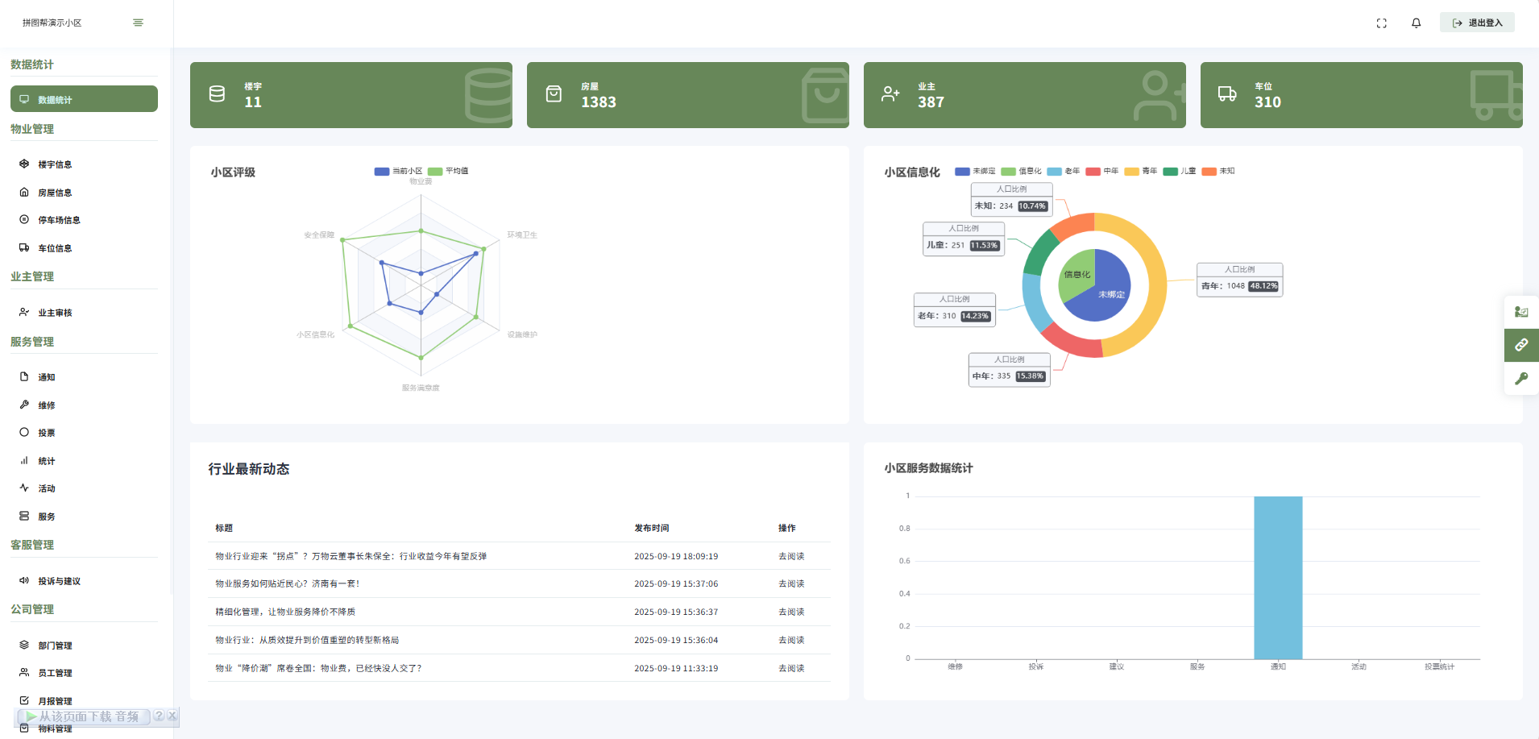Click the 未知 orange legend swatch
Viewport: 1539px width, 739px height.
tap(1209, 171)
